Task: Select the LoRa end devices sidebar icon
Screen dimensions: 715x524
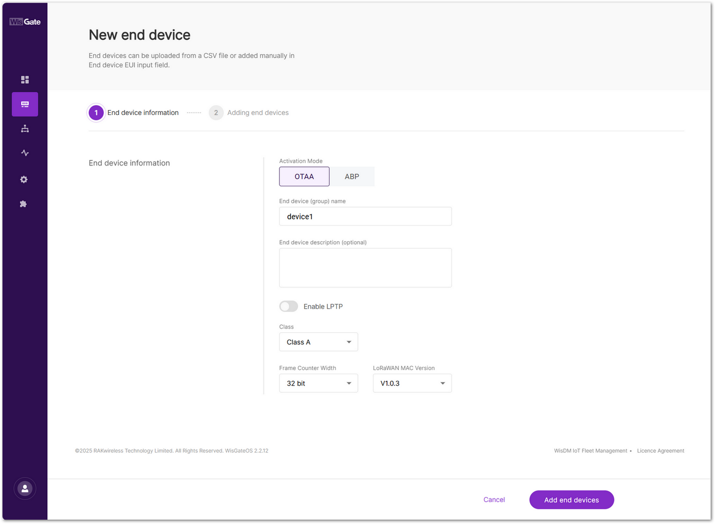Action: (25, 104)
